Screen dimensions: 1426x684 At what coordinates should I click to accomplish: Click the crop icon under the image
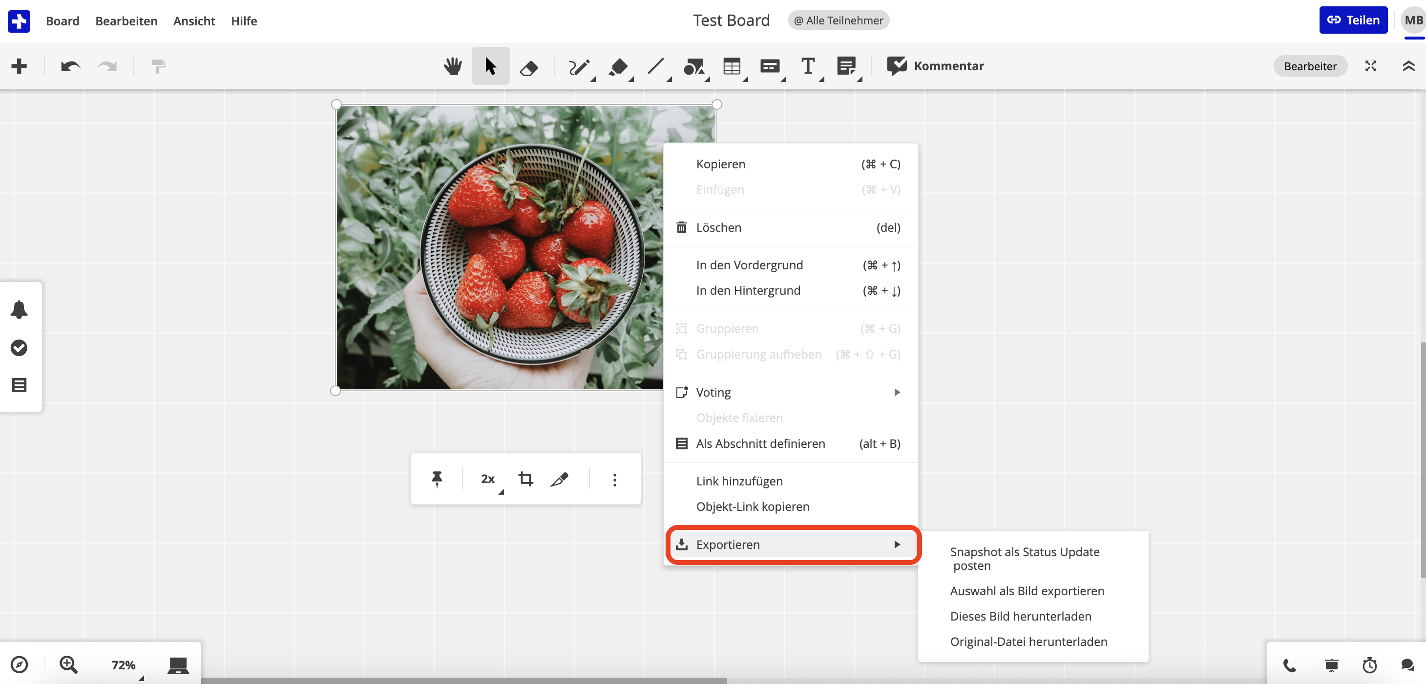pos(525,479)
